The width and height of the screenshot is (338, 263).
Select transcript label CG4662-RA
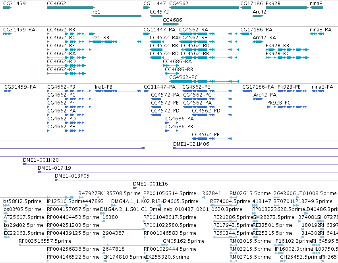[62, 54]
